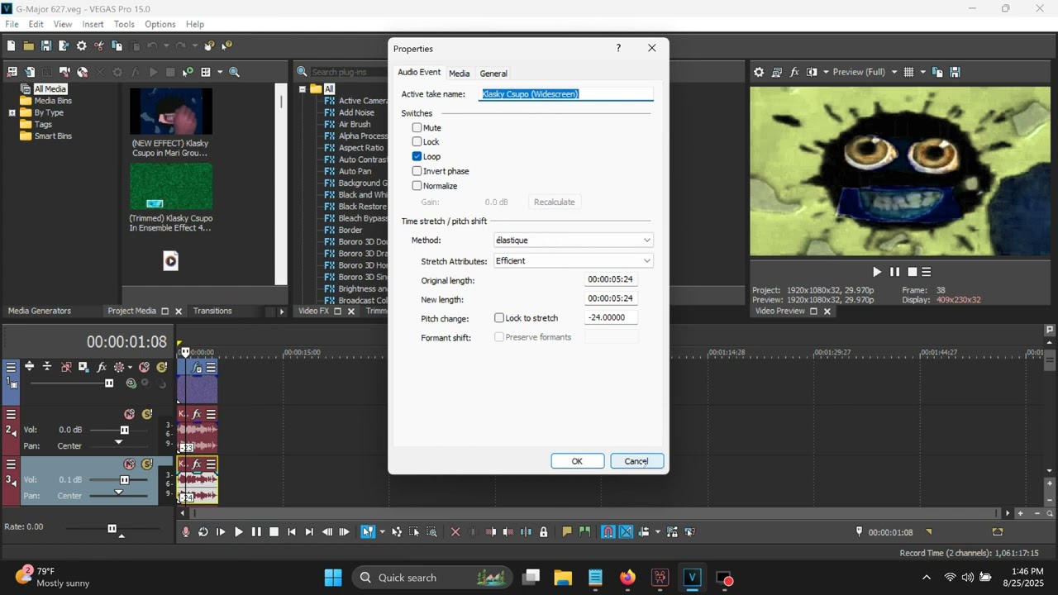Check the Mute checkbox in Properties
The image size is (1058, 595).
pos(417,128)
